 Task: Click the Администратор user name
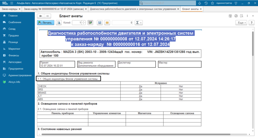pyautogui.click(x=224, y=3)
